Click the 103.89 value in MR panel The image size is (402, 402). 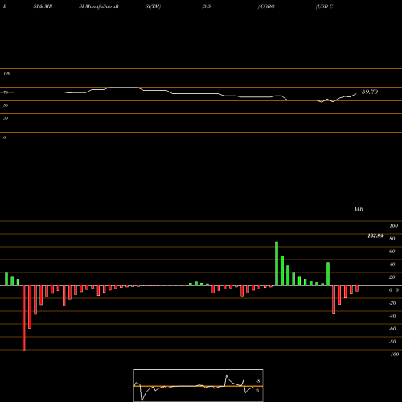(375, 236)
